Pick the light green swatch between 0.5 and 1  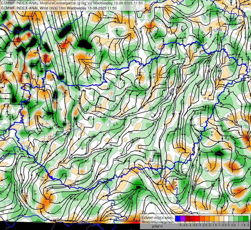[236, 219]
